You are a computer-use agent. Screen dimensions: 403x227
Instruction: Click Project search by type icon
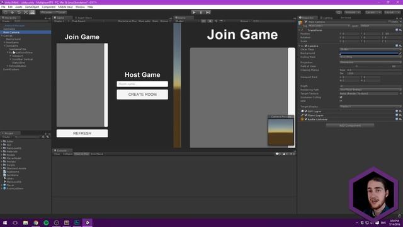[x=43, y=137]
